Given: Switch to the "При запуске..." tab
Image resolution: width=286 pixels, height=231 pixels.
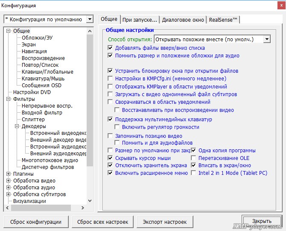Looking at the screenshot, I should (140, 20).
